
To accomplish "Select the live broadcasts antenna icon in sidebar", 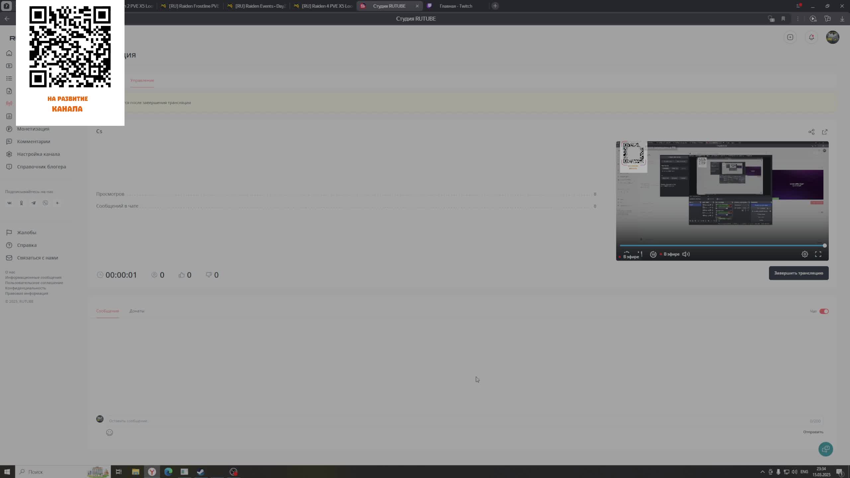I will 9,103.
